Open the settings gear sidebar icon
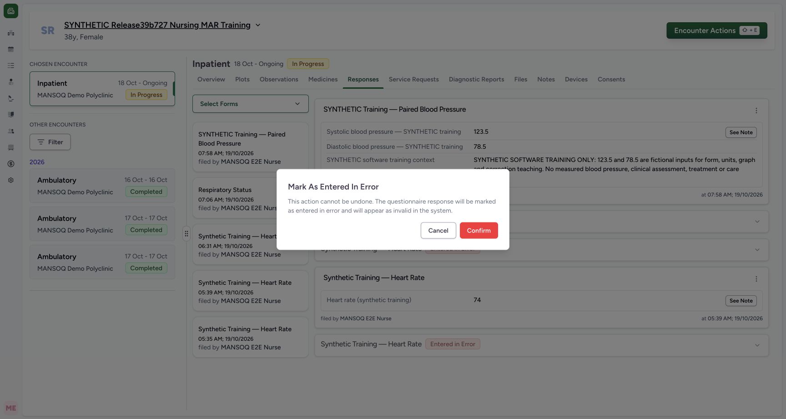The image size is (786, 419). pos(11,180)
